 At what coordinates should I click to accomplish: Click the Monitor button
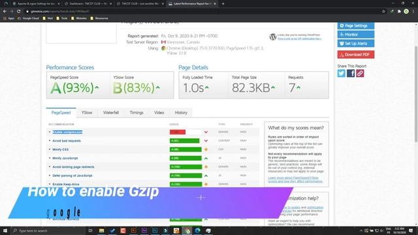(x=356, y=35)
